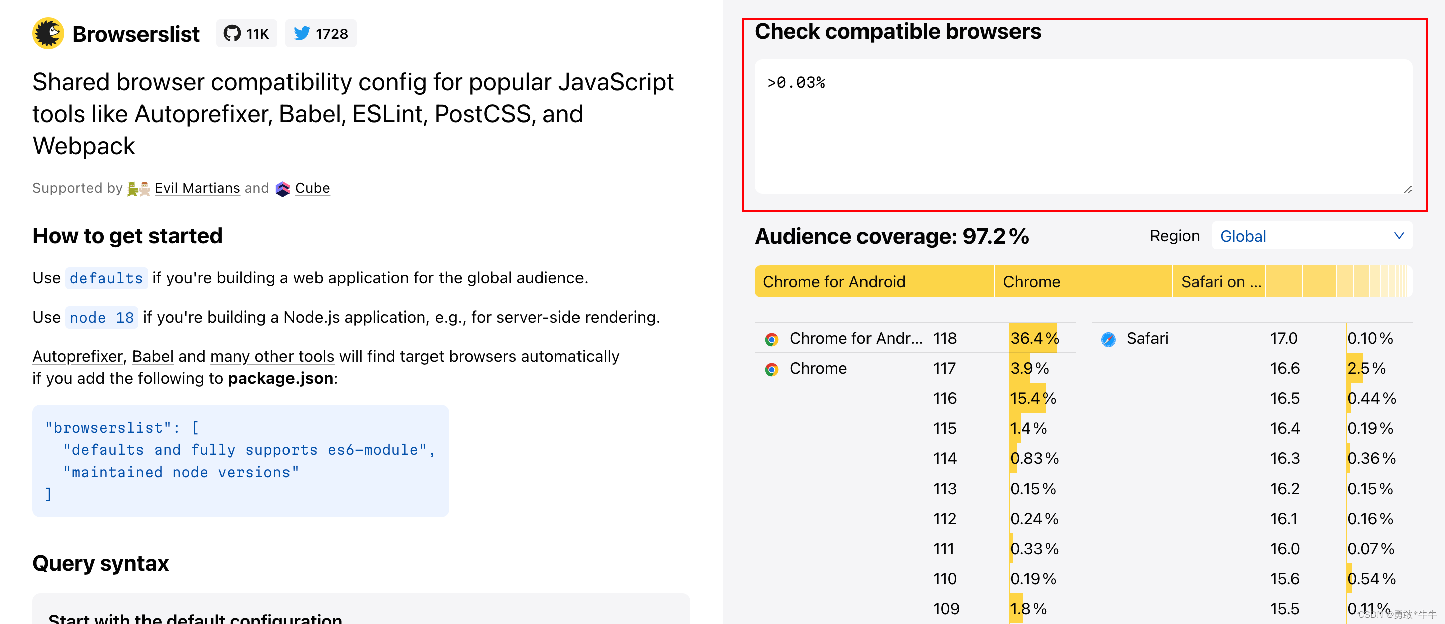Screen dimensions: 1445x624
Task: Open the Cube sponsor link
Action: pos(312,188)
